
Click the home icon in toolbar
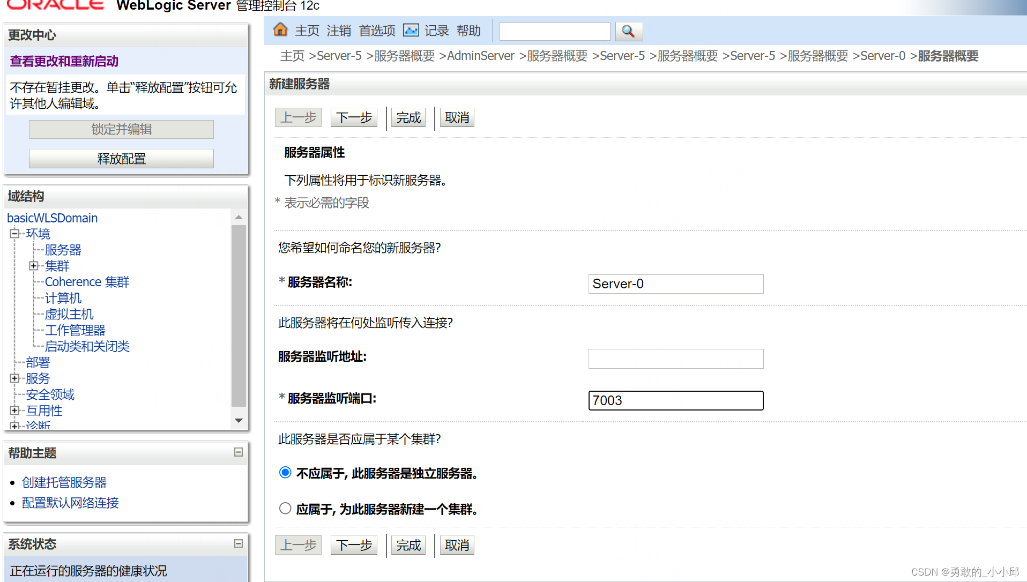[x=280, y=30]
